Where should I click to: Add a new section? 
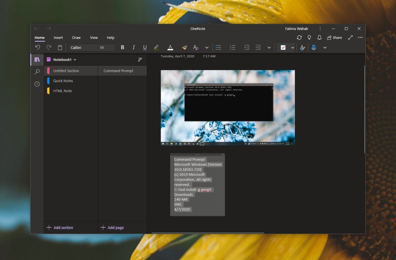[60, 228]
